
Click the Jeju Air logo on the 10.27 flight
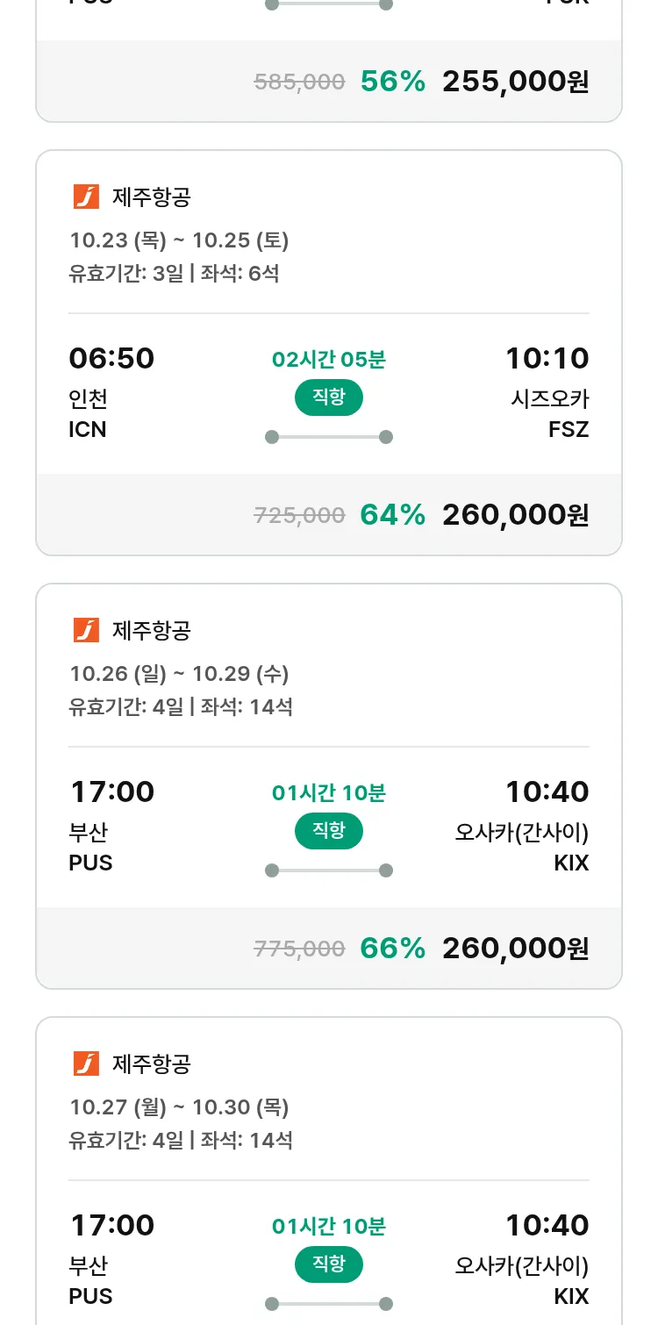86,1064
